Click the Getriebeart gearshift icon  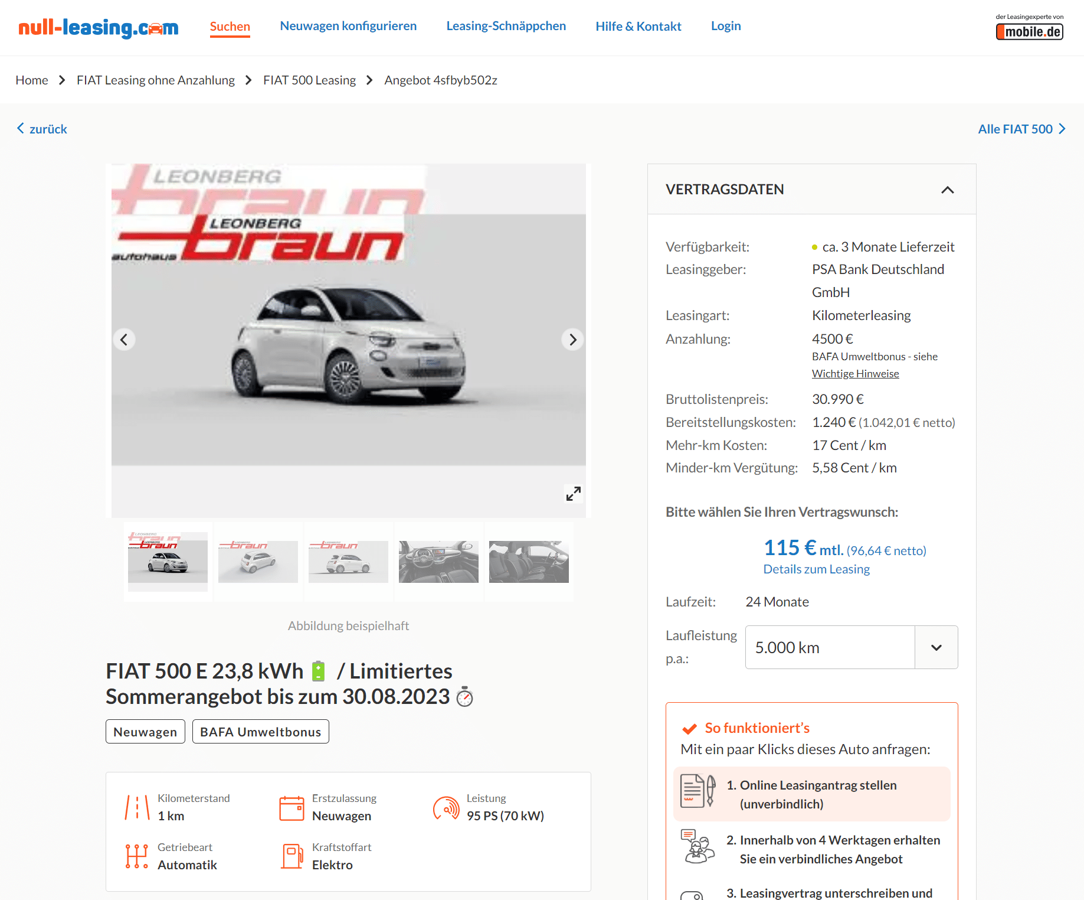[137, 856]
